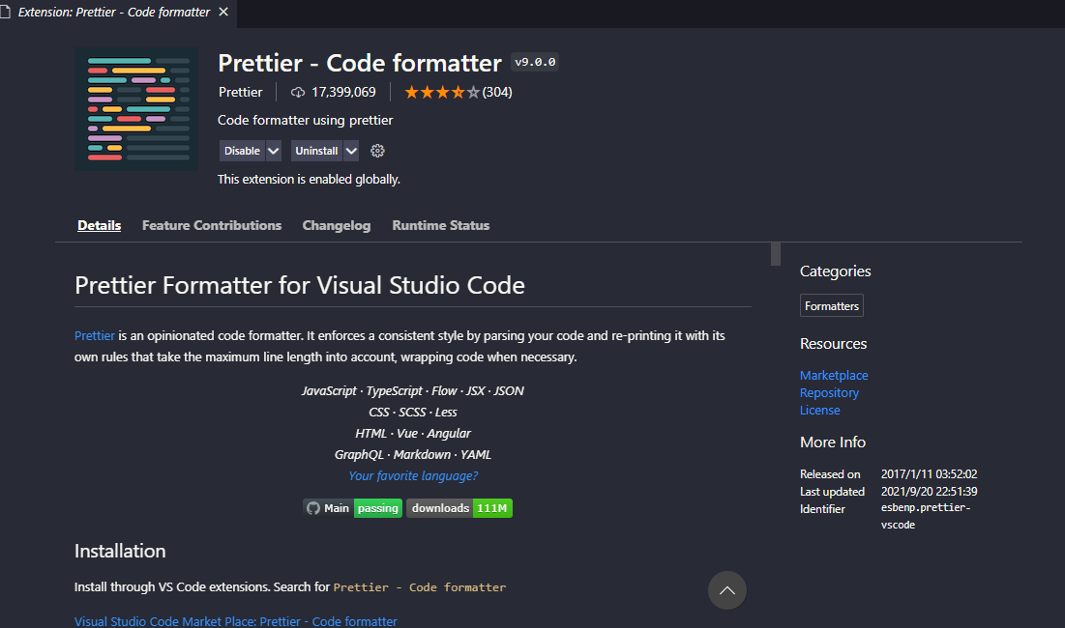Expand the Uninstall dropdown arrow
Screen dimensions: 1065x628
[x=350, y=151]
